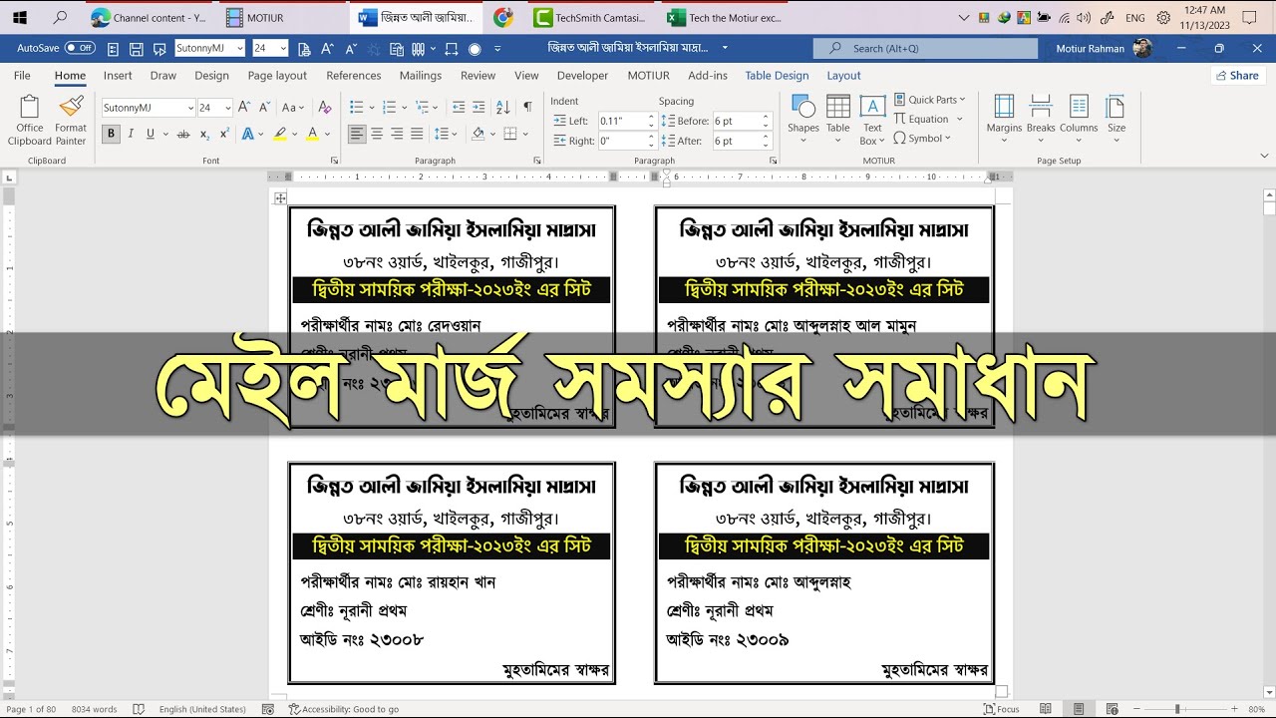Switch to the Mailings tab
This screenshot has height=718, width=1276.
[x=421, y=75]
